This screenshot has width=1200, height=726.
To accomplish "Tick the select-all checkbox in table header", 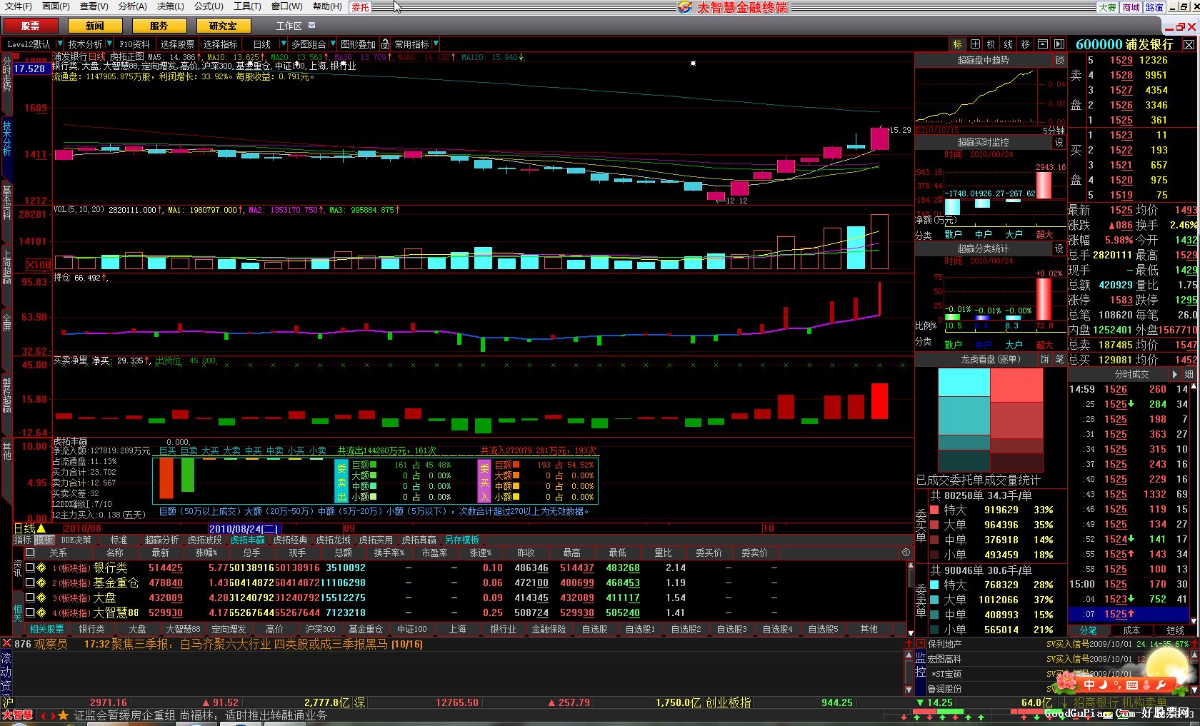I will (x=30, y=553).
